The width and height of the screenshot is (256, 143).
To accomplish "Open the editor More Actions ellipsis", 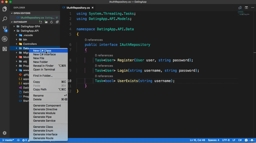I will (x=253, y=8).
